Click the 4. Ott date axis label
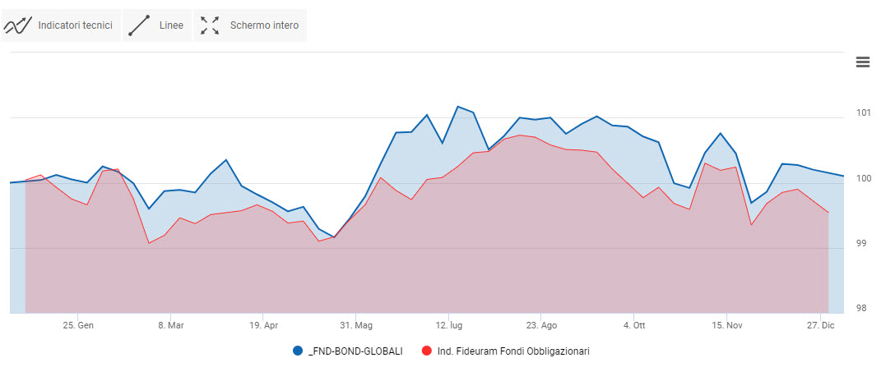881x367 pixels. coord(634,325)
